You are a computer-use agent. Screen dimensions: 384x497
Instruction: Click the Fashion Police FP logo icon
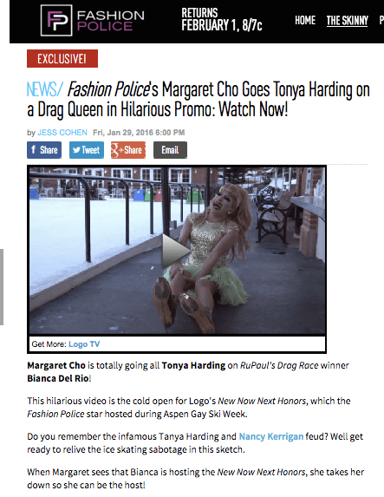(x=56, y=20)
